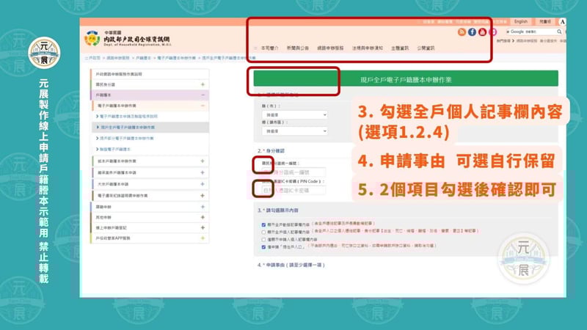Screen dimensions: 587x330
Task: Open the 法規與申辦須知 menu
Action: (368, 48)
